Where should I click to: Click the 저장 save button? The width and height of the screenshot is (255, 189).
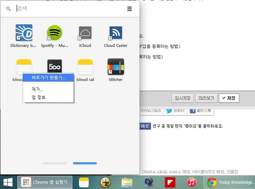click(229, 98)
